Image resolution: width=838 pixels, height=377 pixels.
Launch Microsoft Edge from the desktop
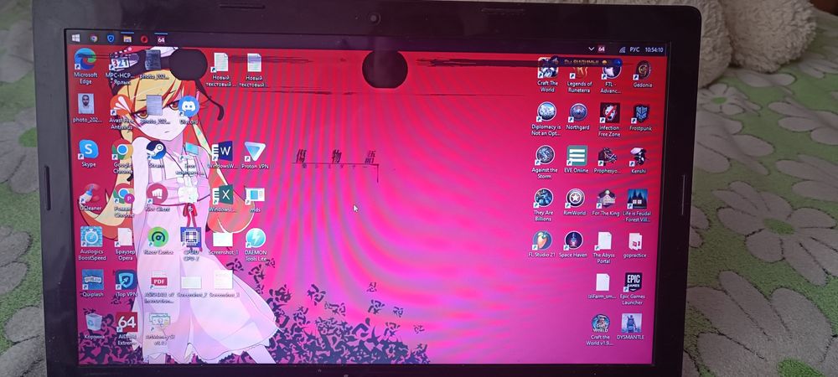pos(85,65)
